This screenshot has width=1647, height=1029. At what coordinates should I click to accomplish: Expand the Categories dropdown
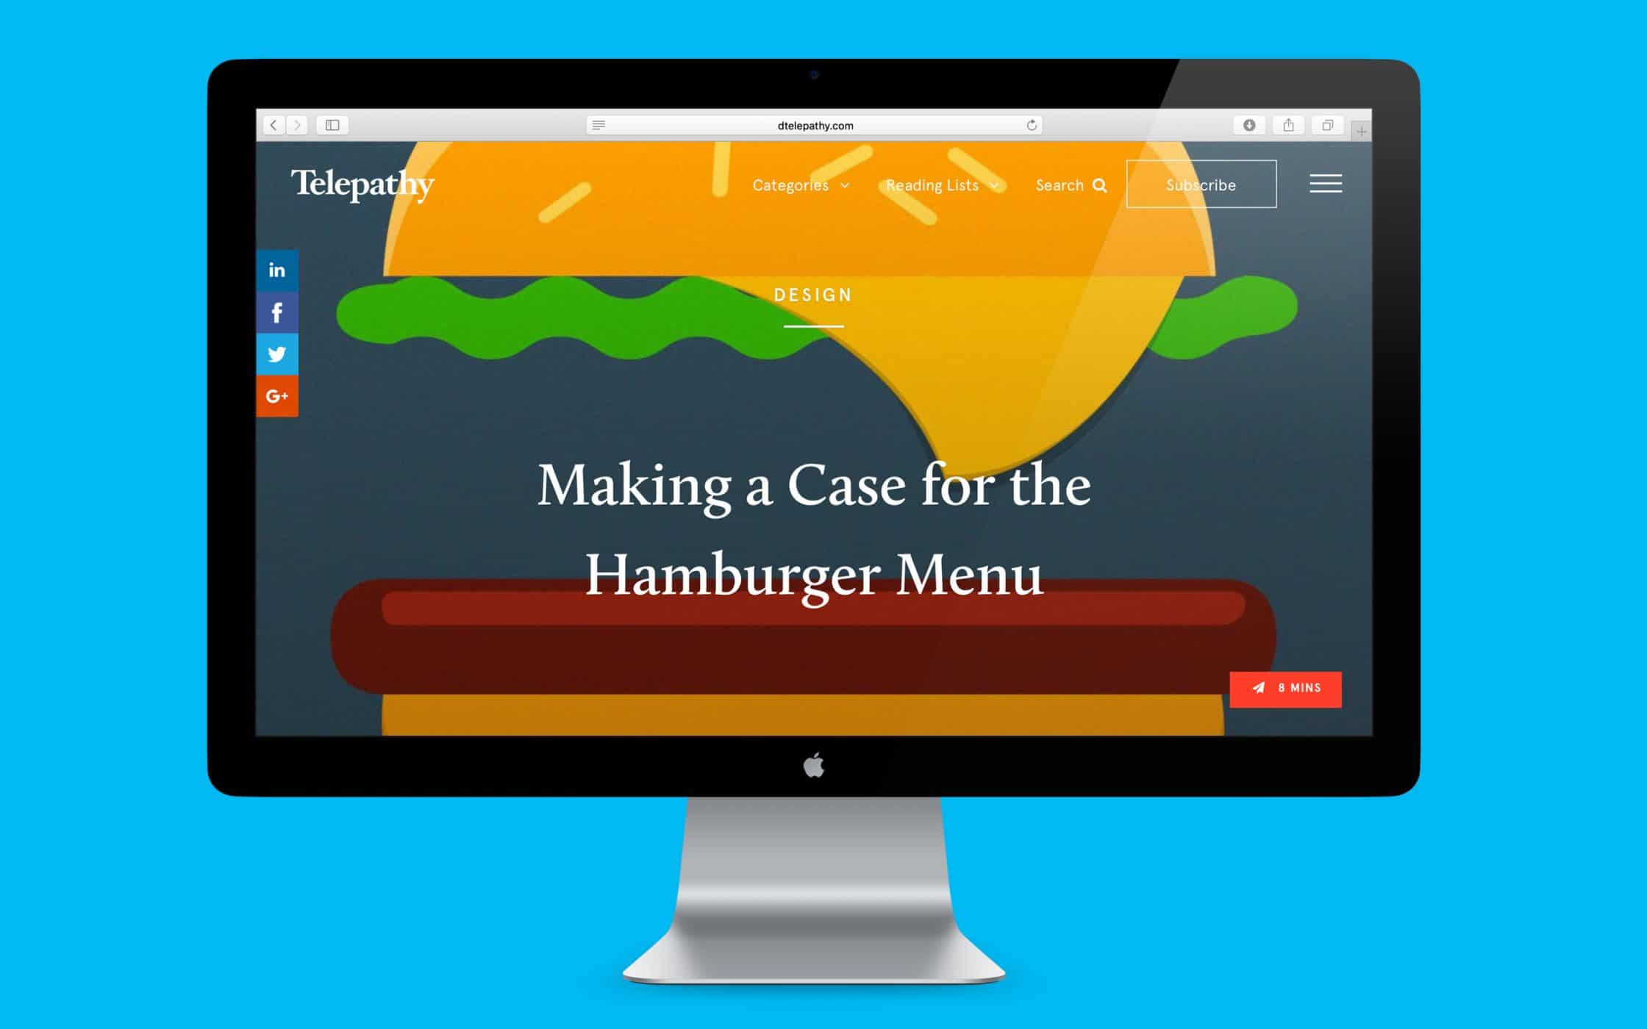pyautogui.click(x=799, y=185)
